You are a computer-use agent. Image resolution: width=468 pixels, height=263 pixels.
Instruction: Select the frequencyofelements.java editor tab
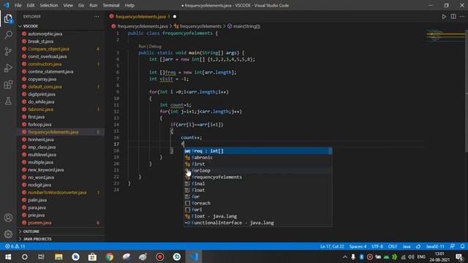click(143, 17)
